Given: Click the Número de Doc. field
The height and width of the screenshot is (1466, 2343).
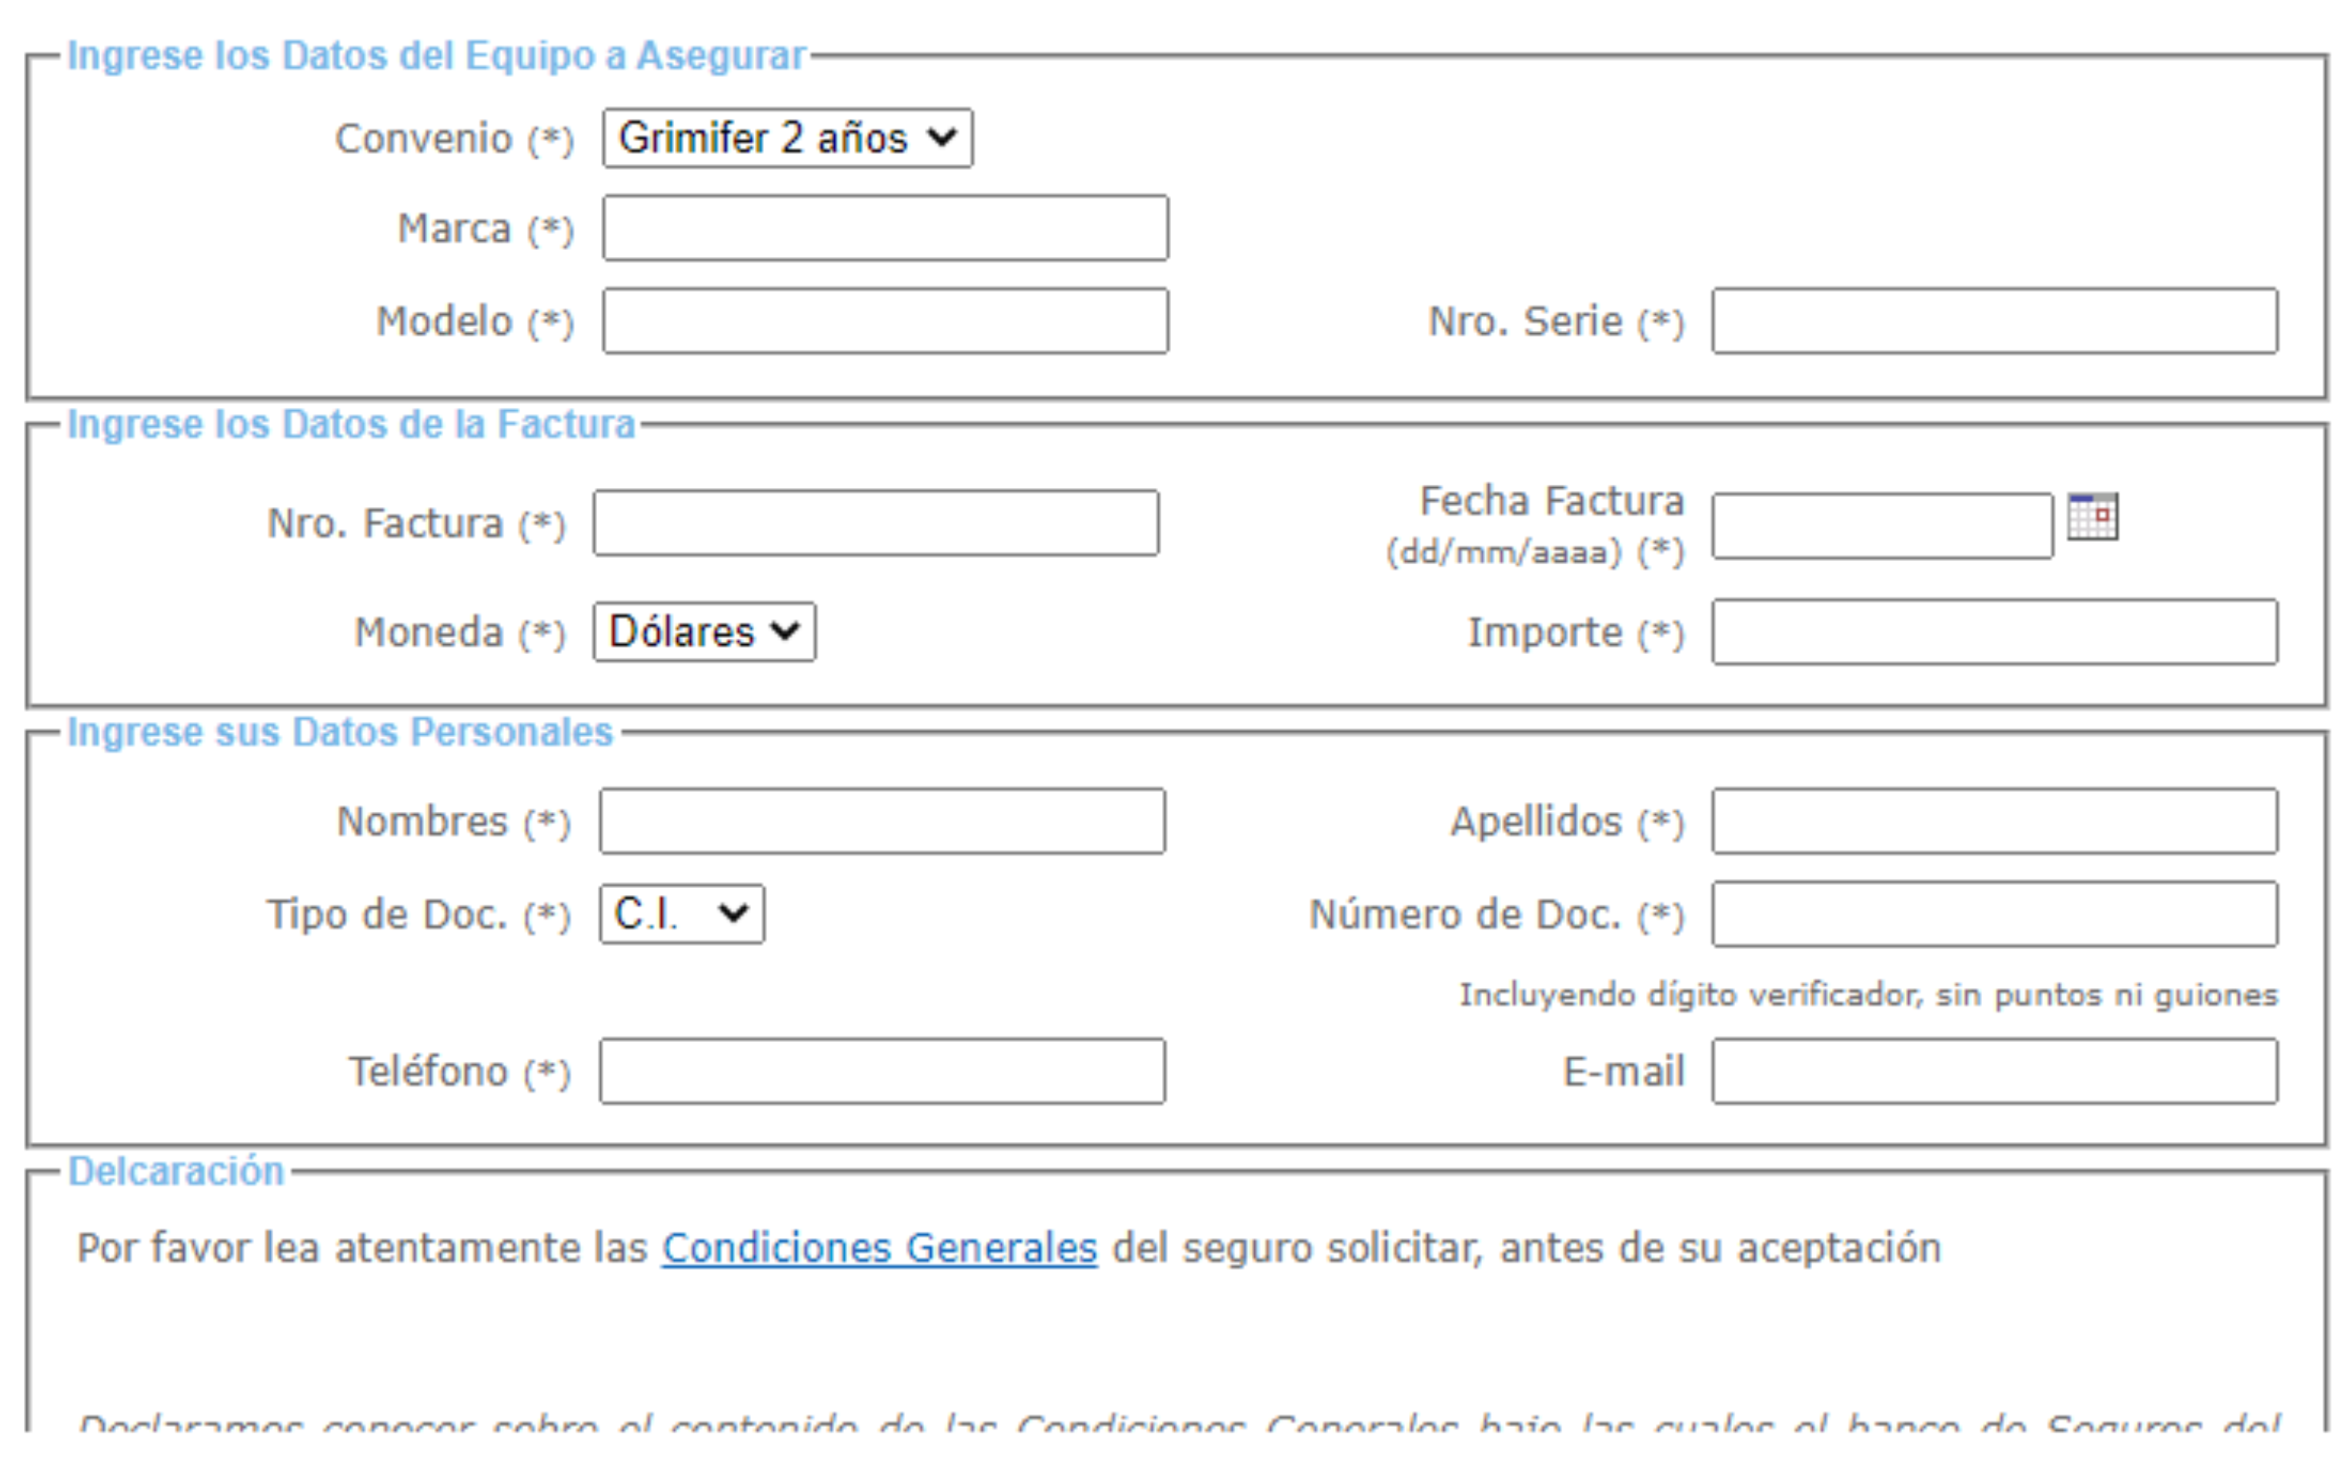Looking at the screenshot, I should [1993, 914].
